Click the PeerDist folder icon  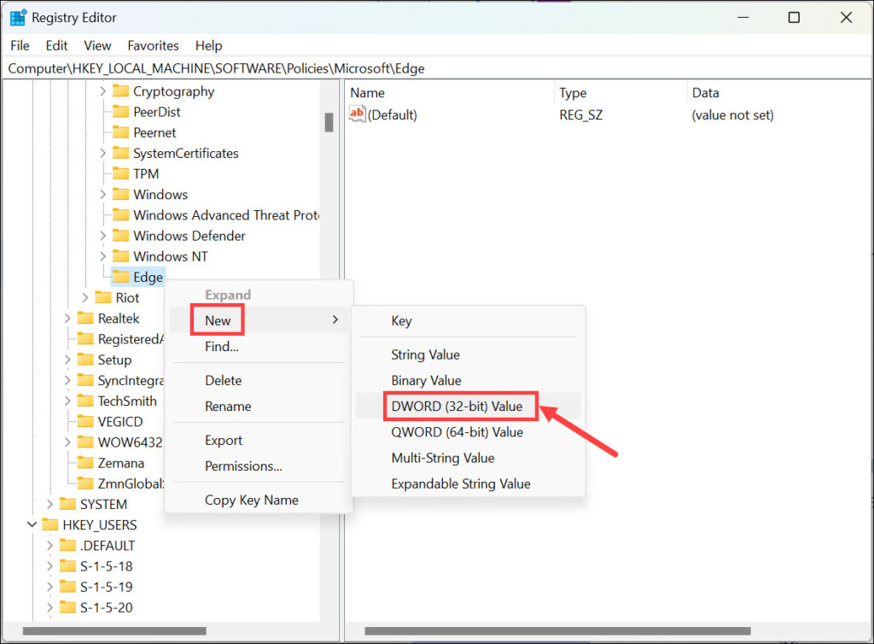(x=120, y=112)
